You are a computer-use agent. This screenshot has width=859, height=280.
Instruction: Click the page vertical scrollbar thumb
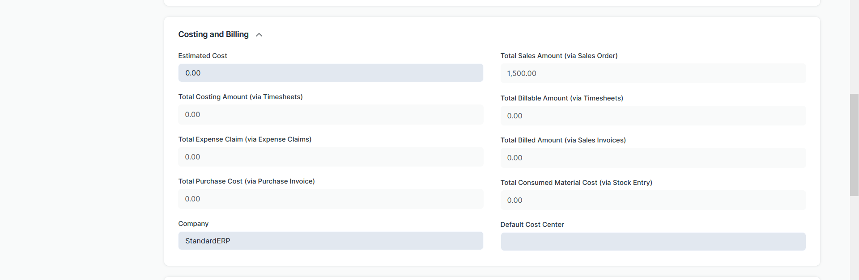(854, 145)
